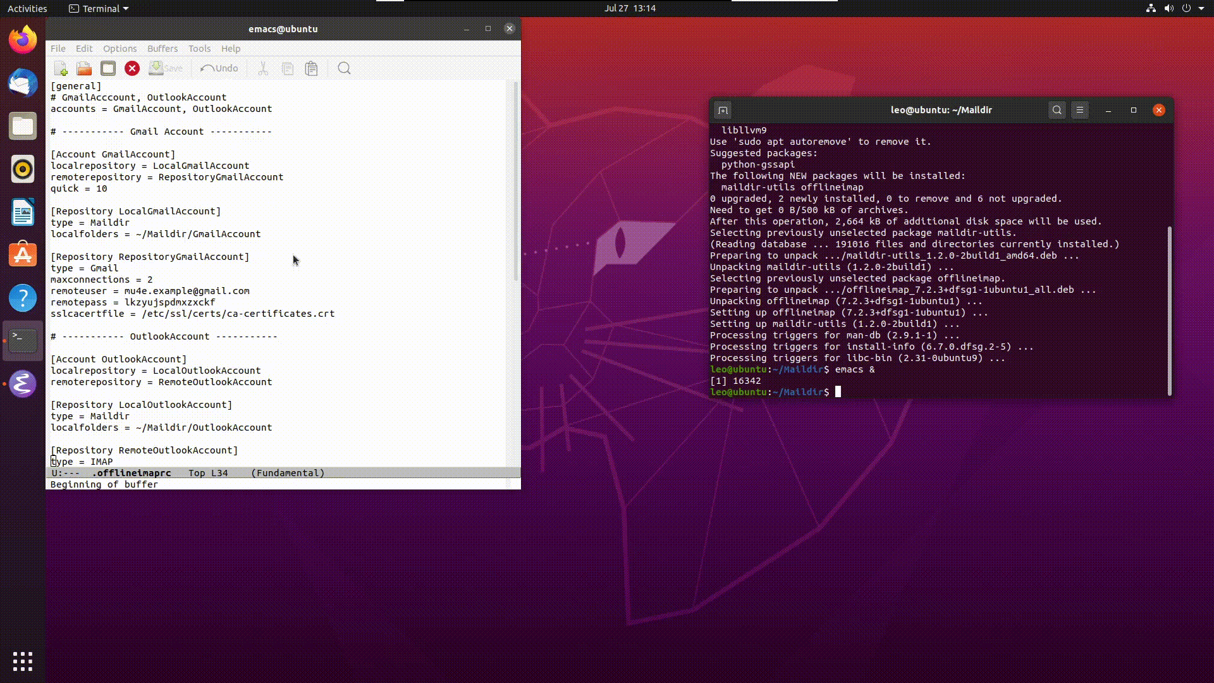Screen dimensions: 1214x683
Task: Click the 'maxconnections = 2' line
Action: point(102,280)
